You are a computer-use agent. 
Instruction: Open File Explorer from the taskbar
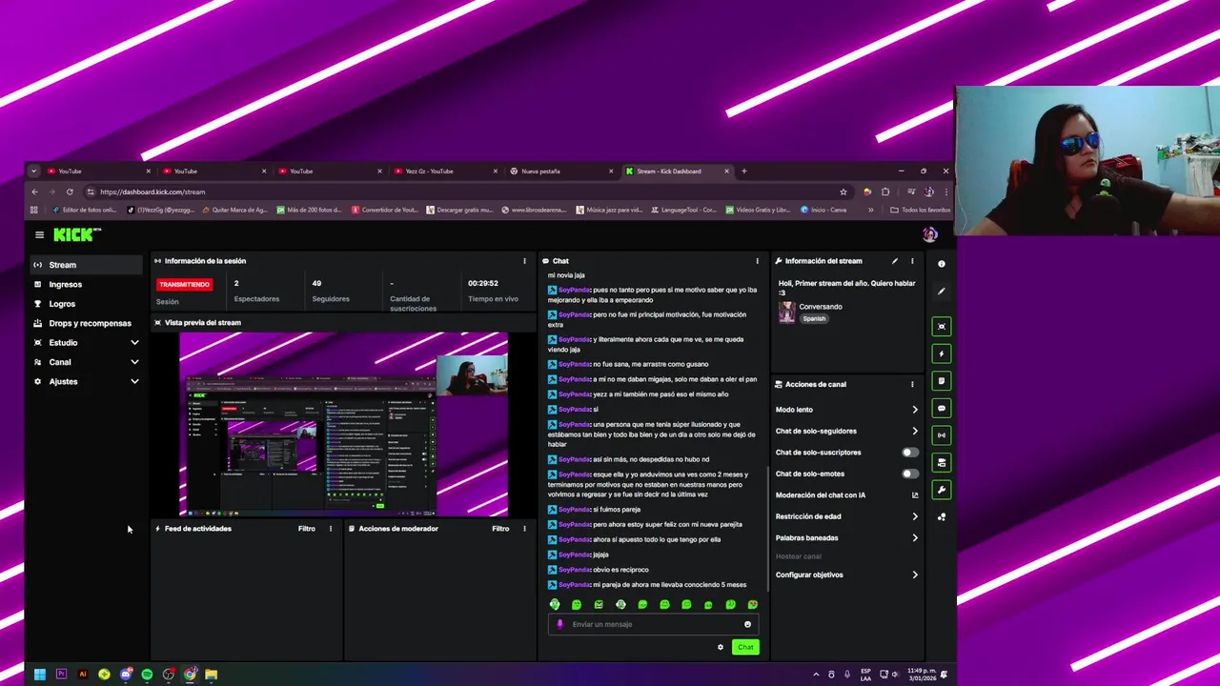click(x=212, y=675)
